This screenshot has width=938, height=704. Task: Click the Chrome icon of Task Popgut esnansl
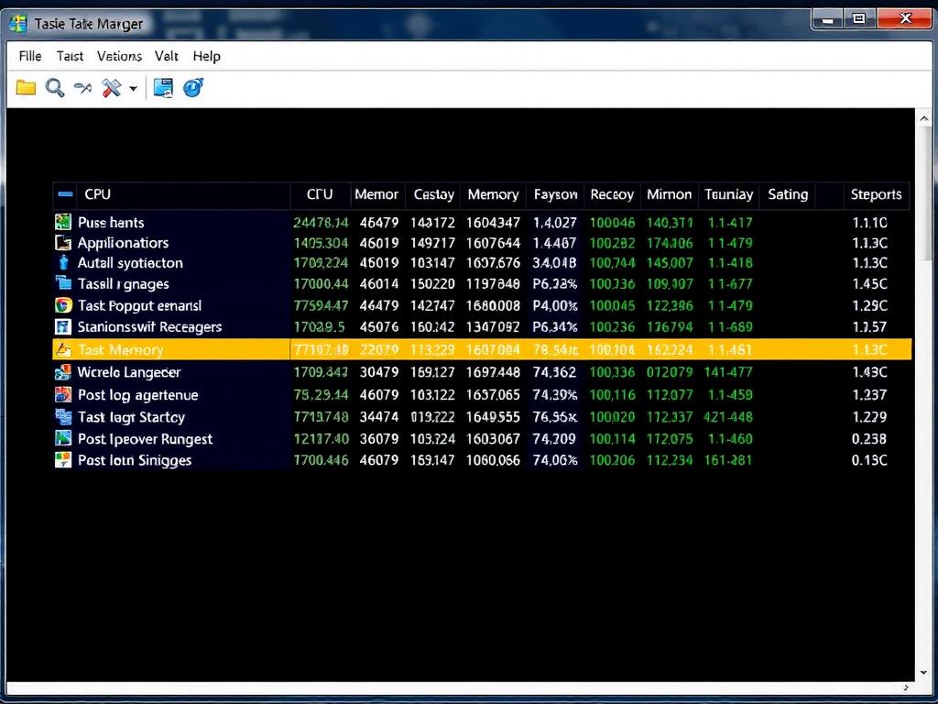click(x=63, y=305)
